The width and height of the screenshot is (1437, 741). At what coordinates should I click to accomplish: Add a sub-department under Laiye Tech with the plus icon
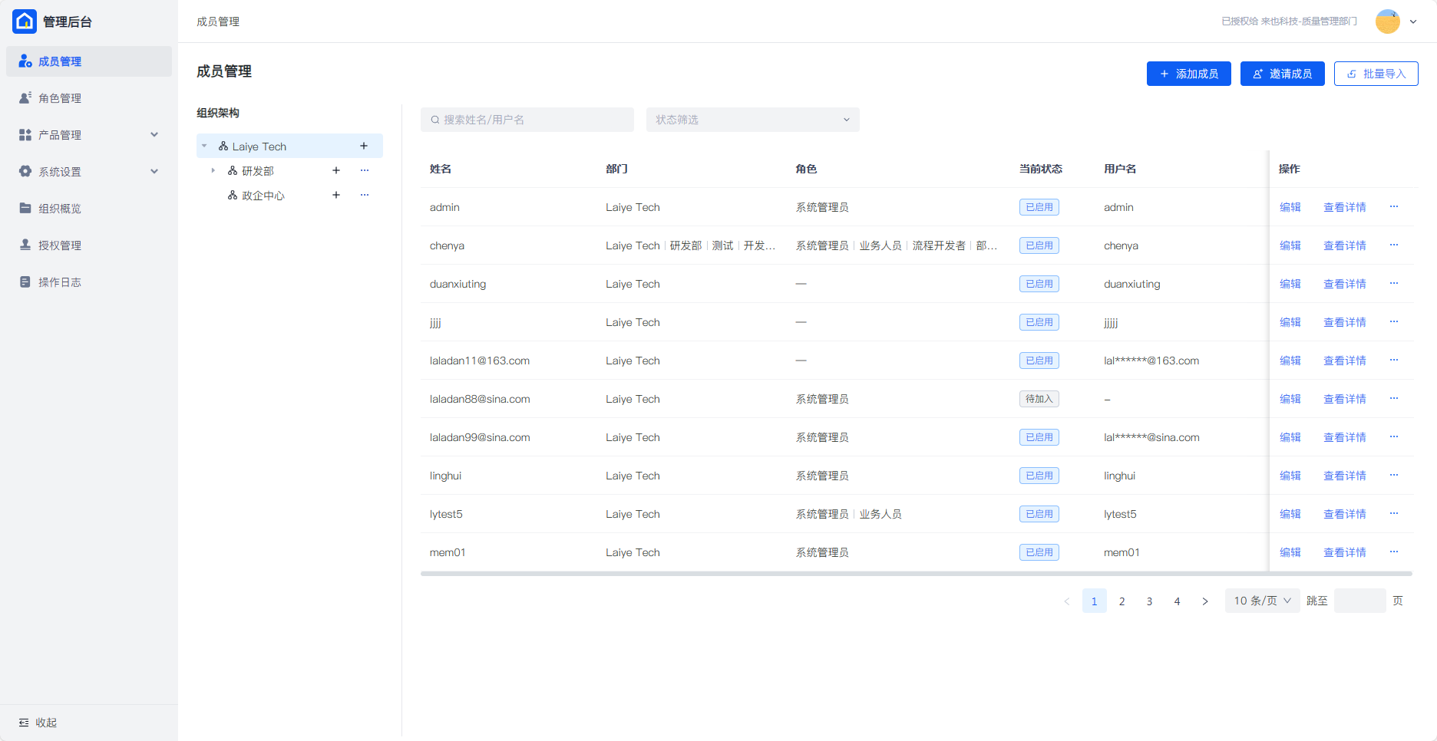click(364, 146)
